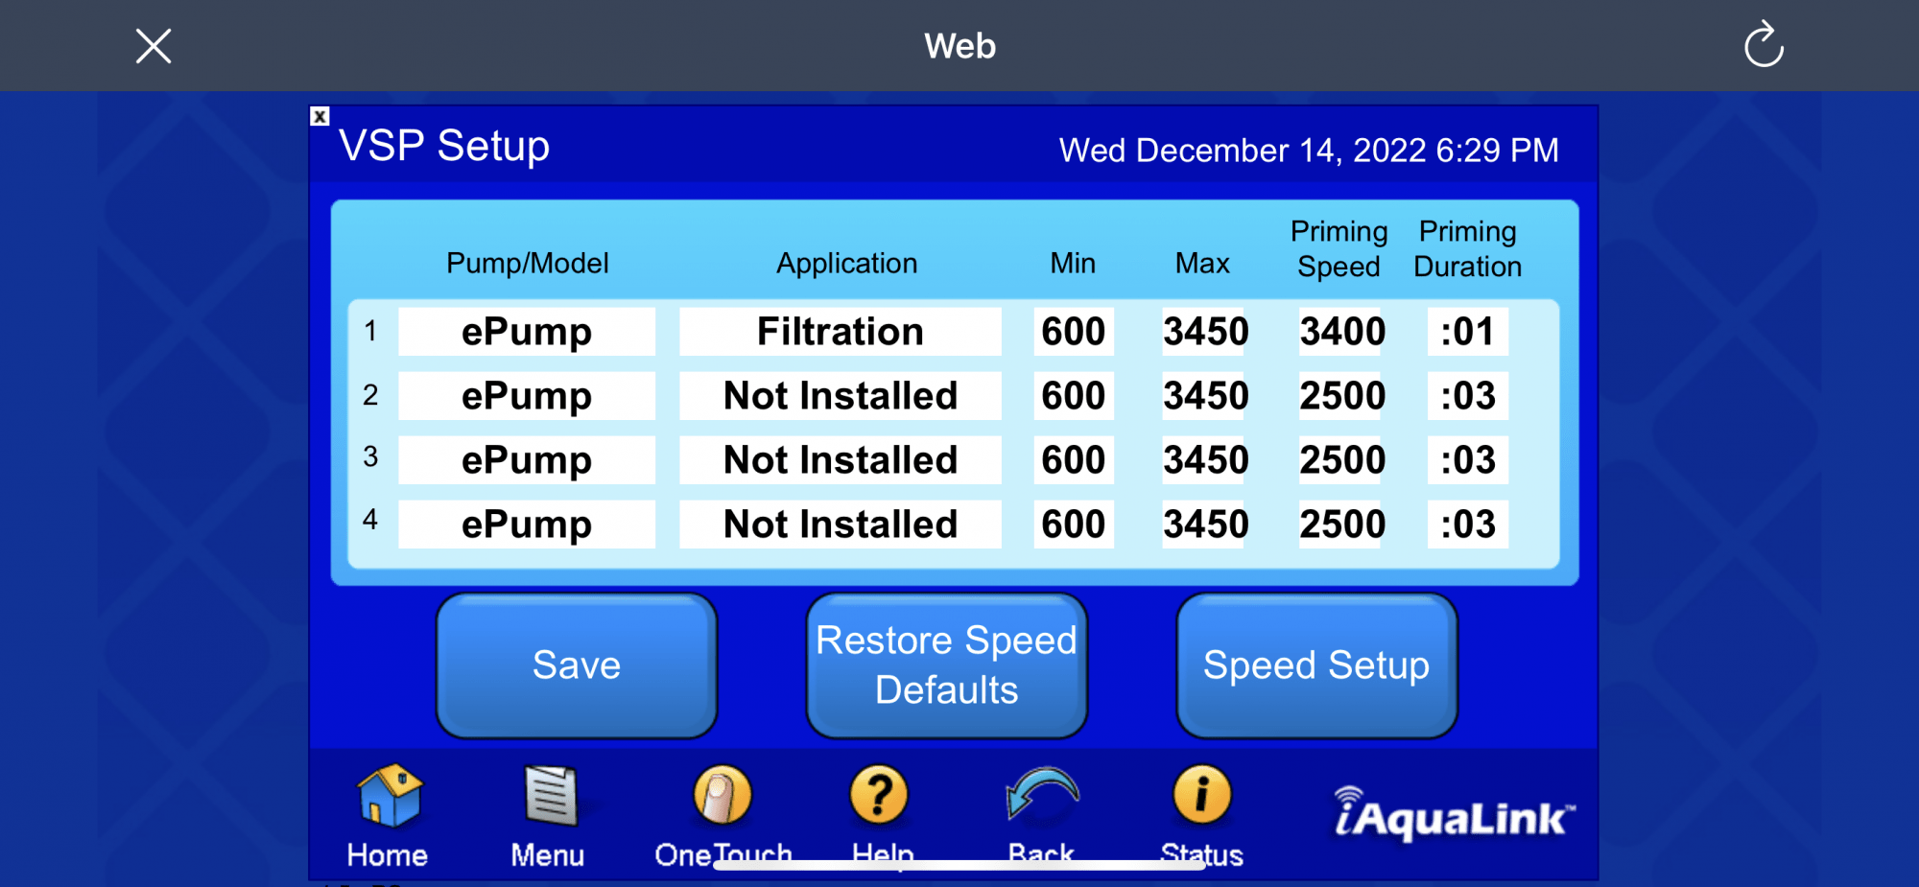Click the Application column header

847,264
